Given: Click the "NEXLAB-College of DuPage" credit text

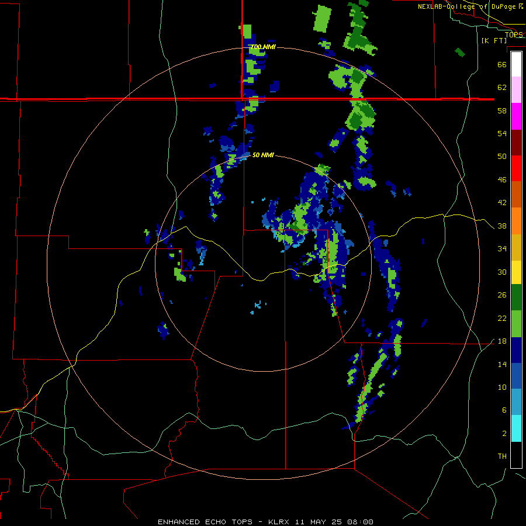Looking at the screenshot, I should 467,6.
